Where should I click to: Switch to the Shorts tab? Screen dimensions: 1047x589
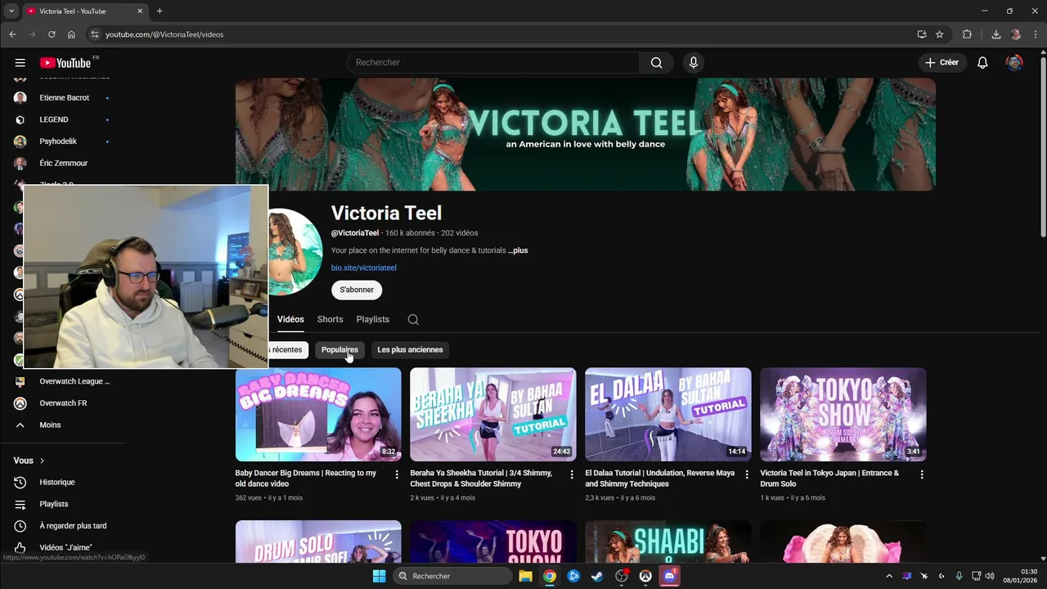click(x=330, y=320)
